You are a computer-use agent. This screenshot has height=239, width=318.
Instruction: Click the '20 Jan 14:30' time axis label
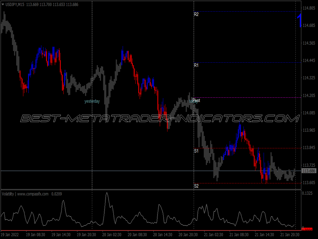pyautogui.click(x=163, y=235)
